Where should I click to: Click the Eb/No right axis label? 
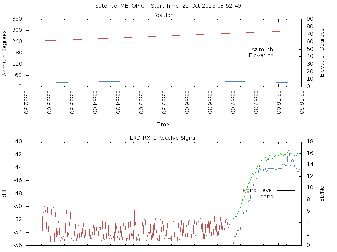[322, 194]
